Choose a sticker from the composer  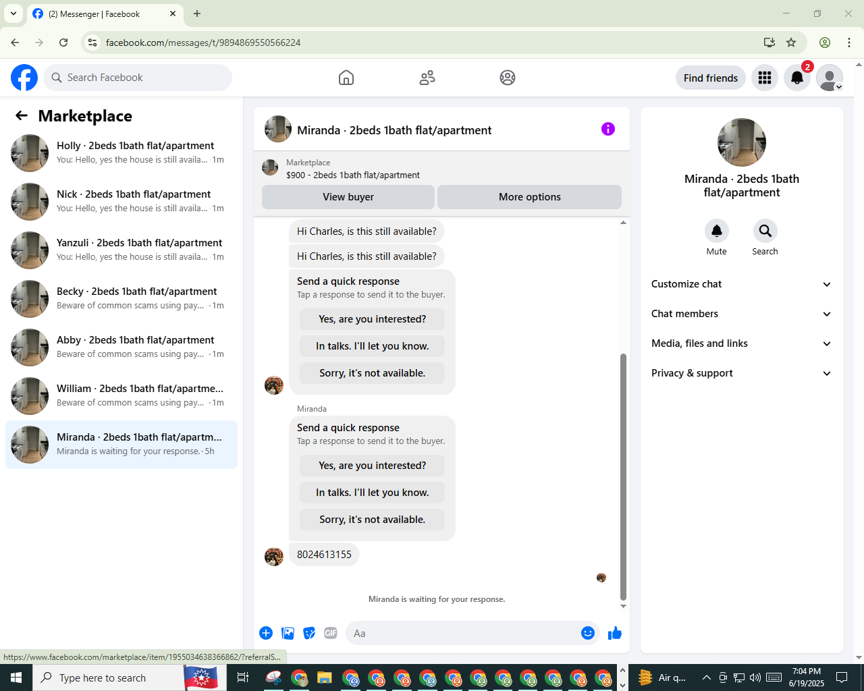(x=309, y=633)
